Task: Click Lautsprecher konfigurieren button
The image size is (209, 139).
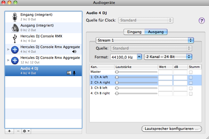Action: coord(171,129)
